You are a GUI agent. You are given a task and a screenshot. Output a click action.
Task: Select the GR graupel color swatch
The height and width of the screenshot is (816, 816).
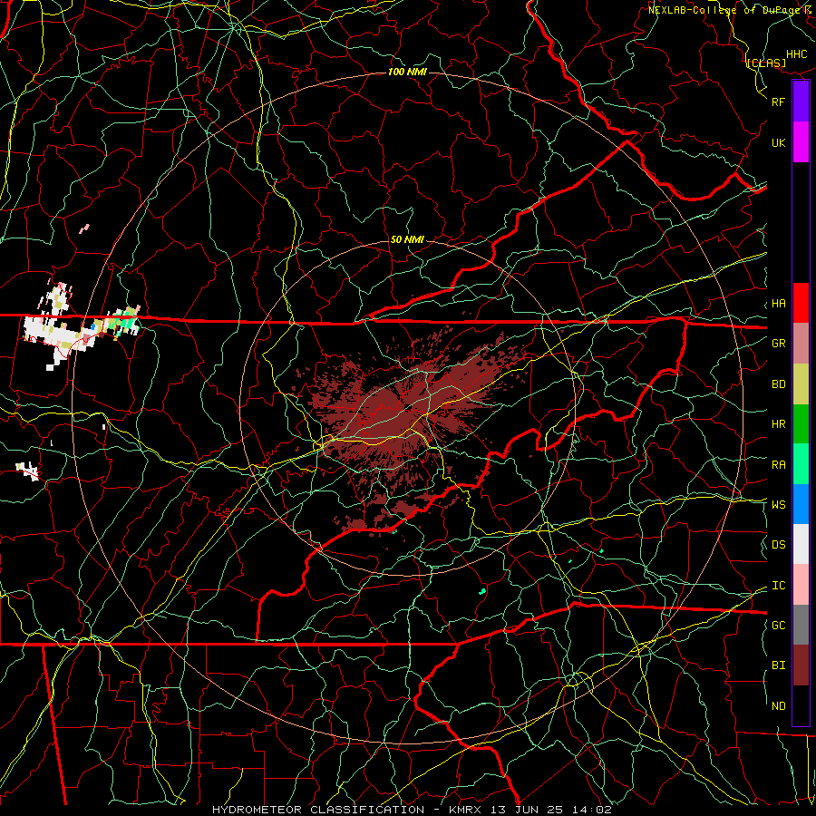coord(801,344)
